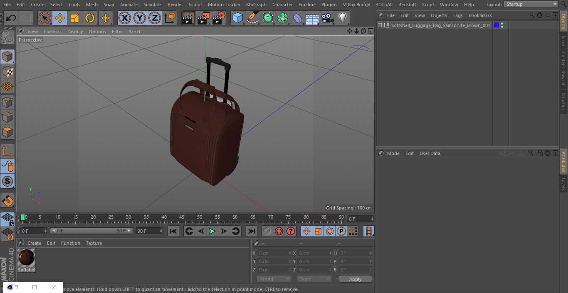Image resolution: width=568 pixels, height=293 pixels.
Task: Toggle Position key recording
Action: [306, 231]
